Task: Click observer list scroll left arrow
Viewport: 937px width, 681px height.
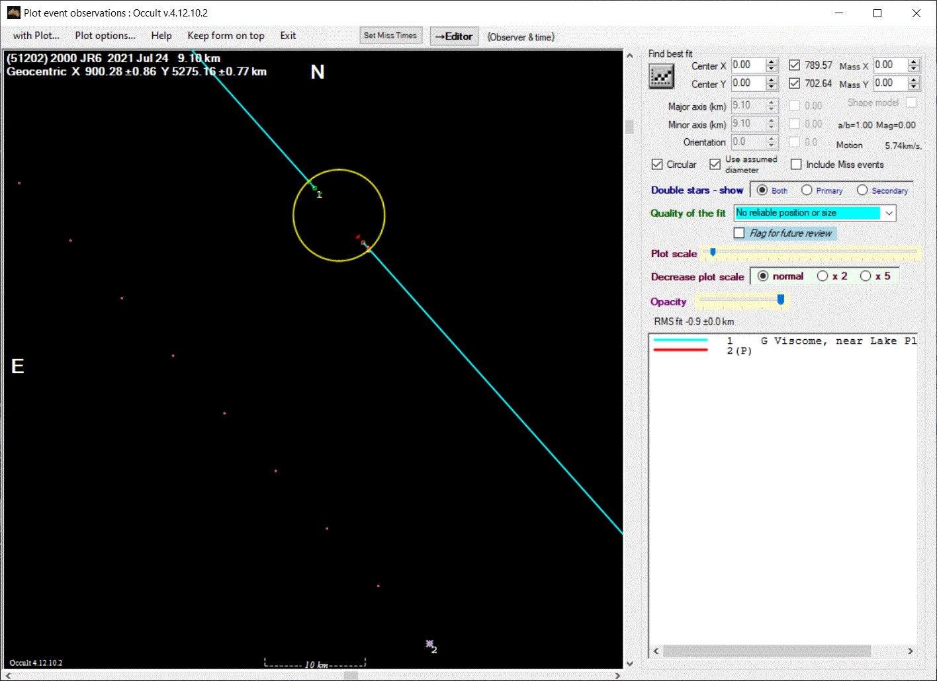Action: tap(656, 651)
